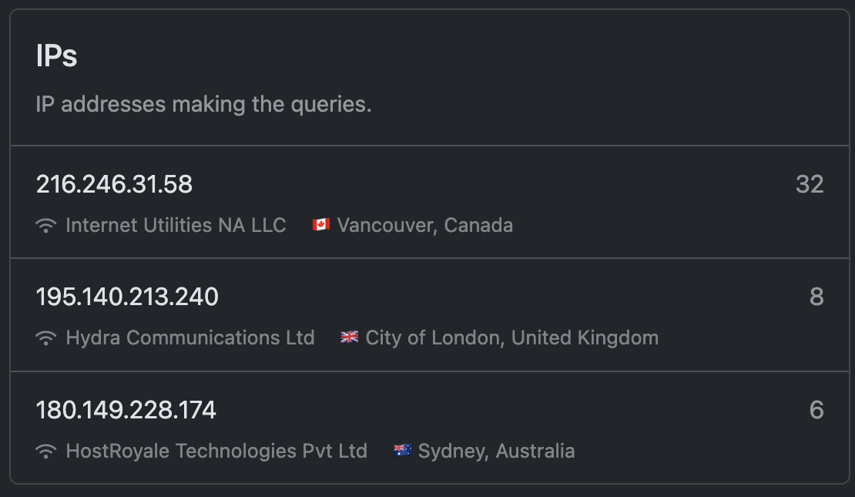Click the wifi icon beside HostRoyale Technologies
Viewport: 855px width, 497px height.
pyautogui.click(x=46, y=452)
